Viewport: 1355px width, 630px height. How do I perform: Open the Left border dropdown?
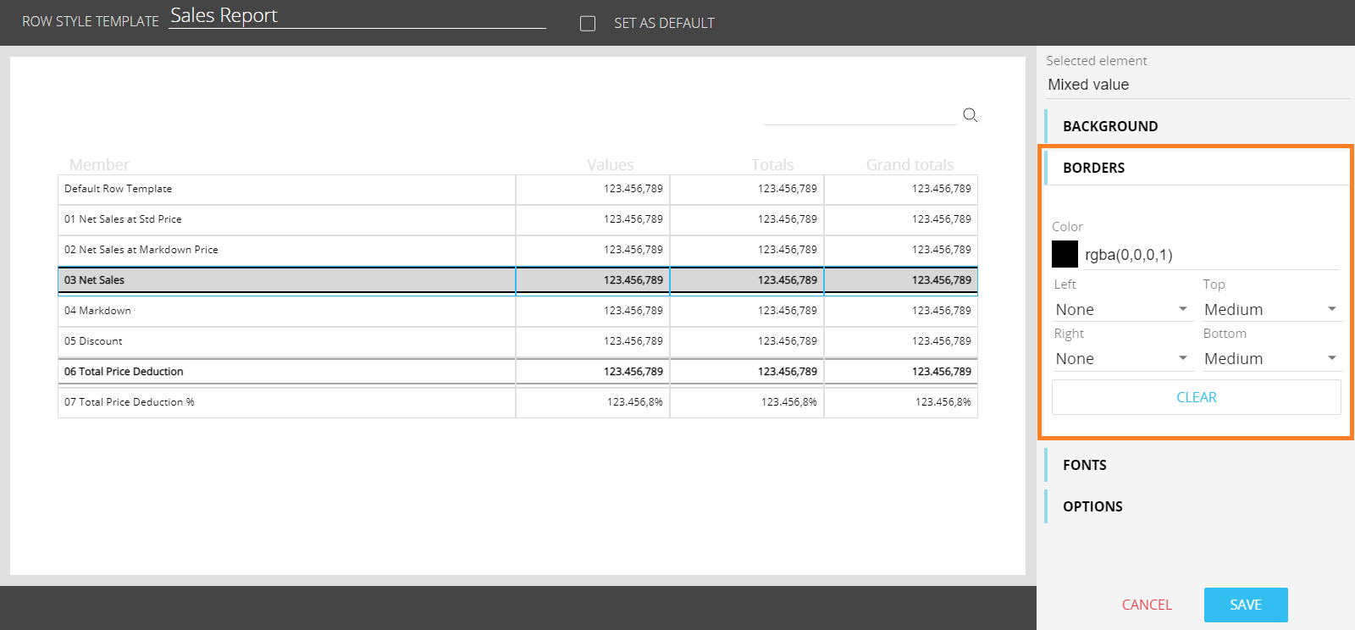(1121, 310)
